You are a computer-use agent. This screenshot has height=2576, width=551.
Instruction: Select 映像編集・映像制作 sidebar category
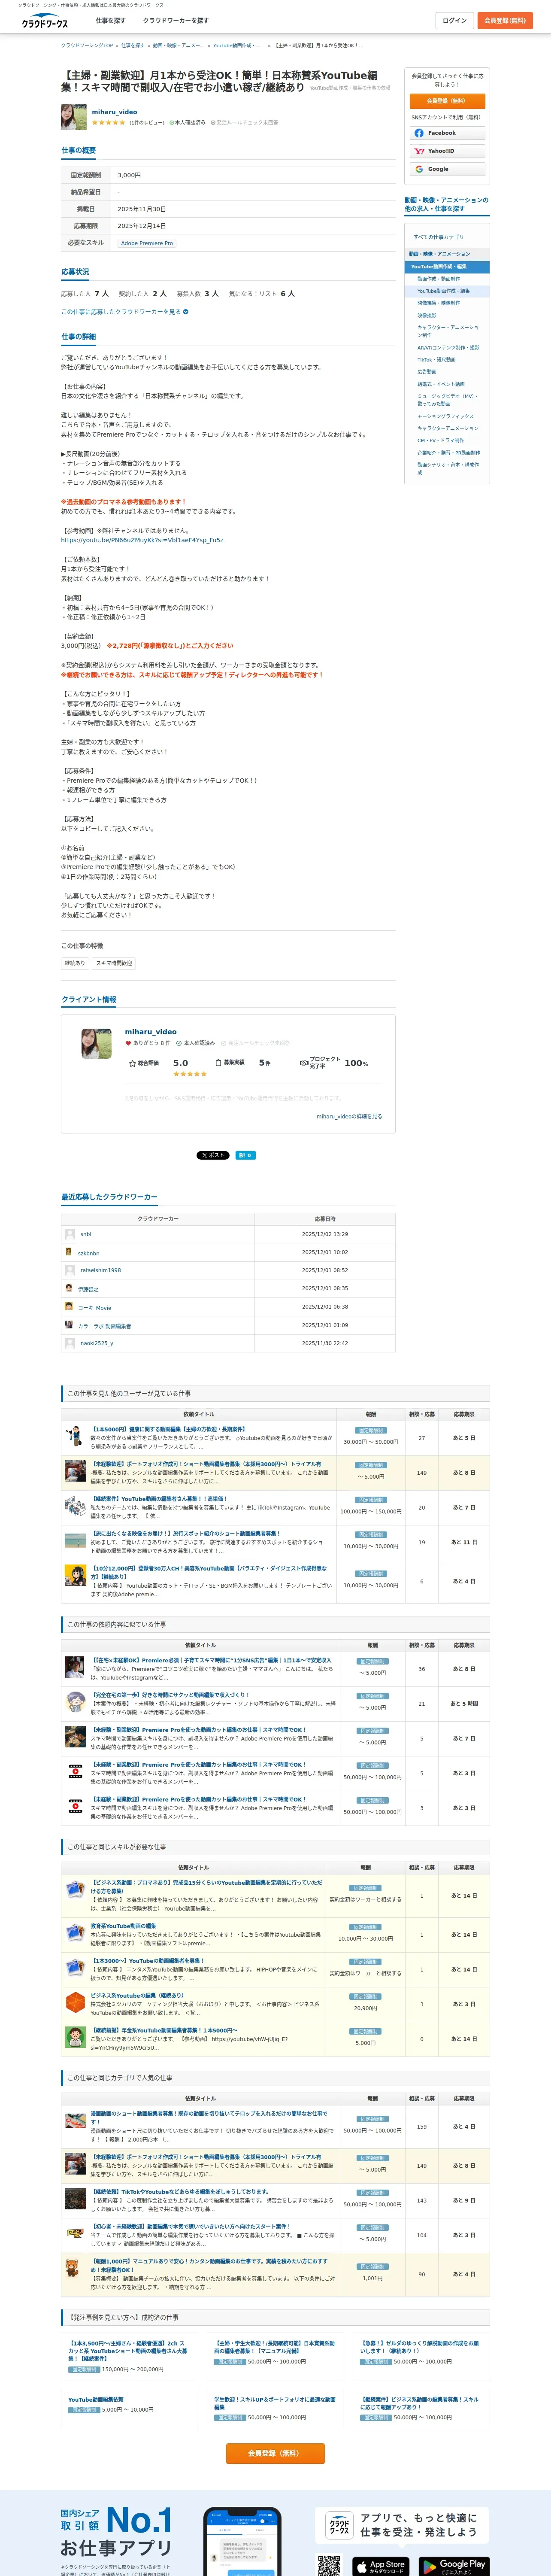pos(439,303)
